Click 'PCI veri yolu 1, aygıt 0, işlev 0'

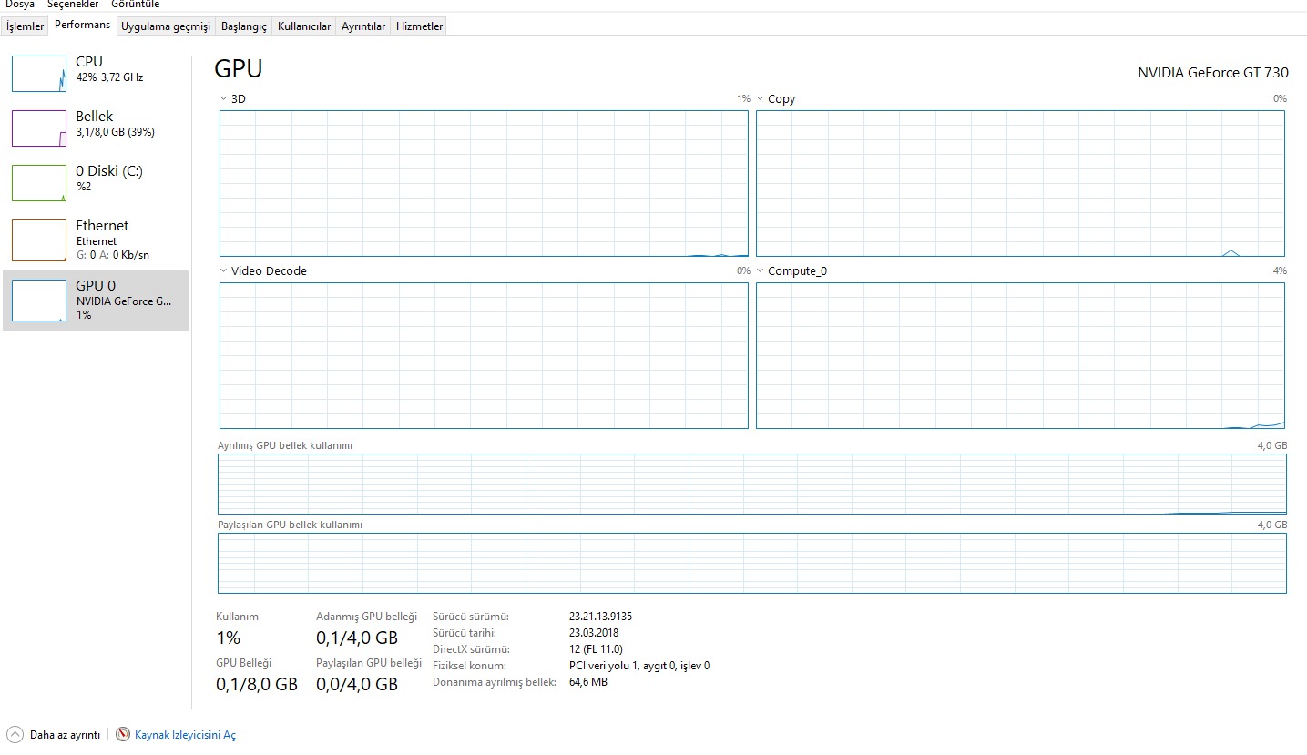pyautogui.click(x=639, y=666)
